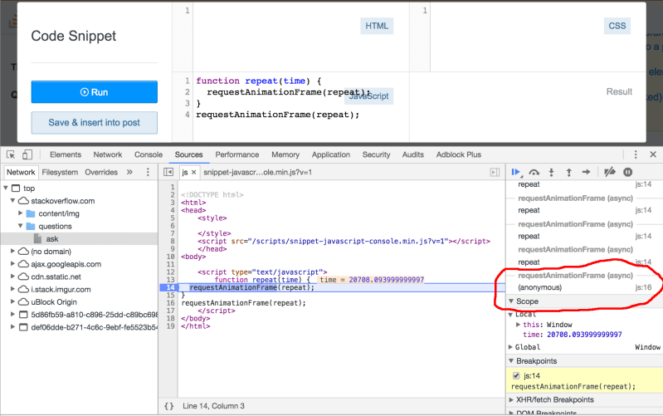Expand XHR/fetch Breakpoints section
The image size is (663, 416).
pyautogui.click(x=511, y=400)
